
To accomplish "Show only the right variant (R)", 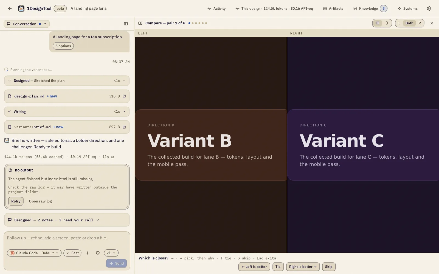I will (x=420, y=23).
